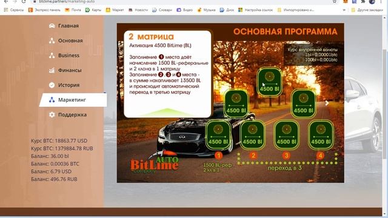
Task: Open the Музыка bookmark
Action: point(206,10)
